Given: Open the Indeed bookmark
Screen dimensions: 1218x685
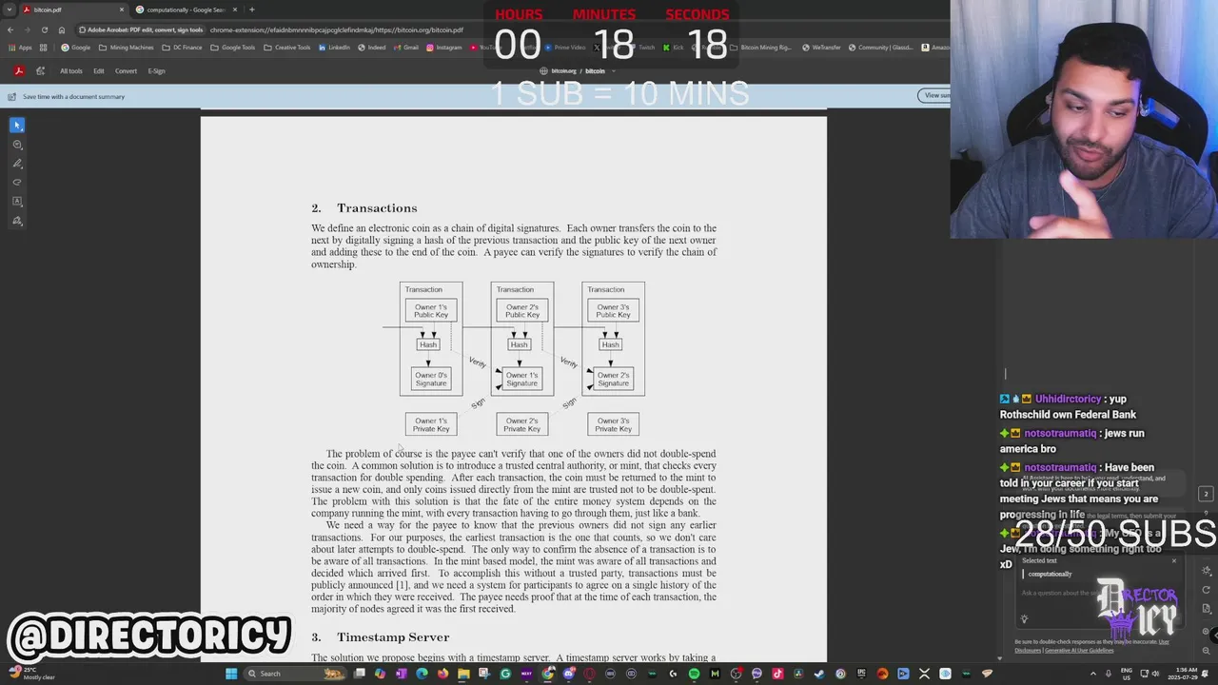Looking at the screenshot, I should tap(371, 48).
